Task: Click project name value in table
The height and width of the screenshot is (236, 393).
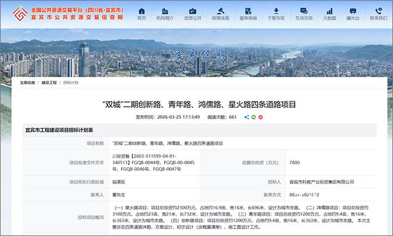Action: point(168,143)
